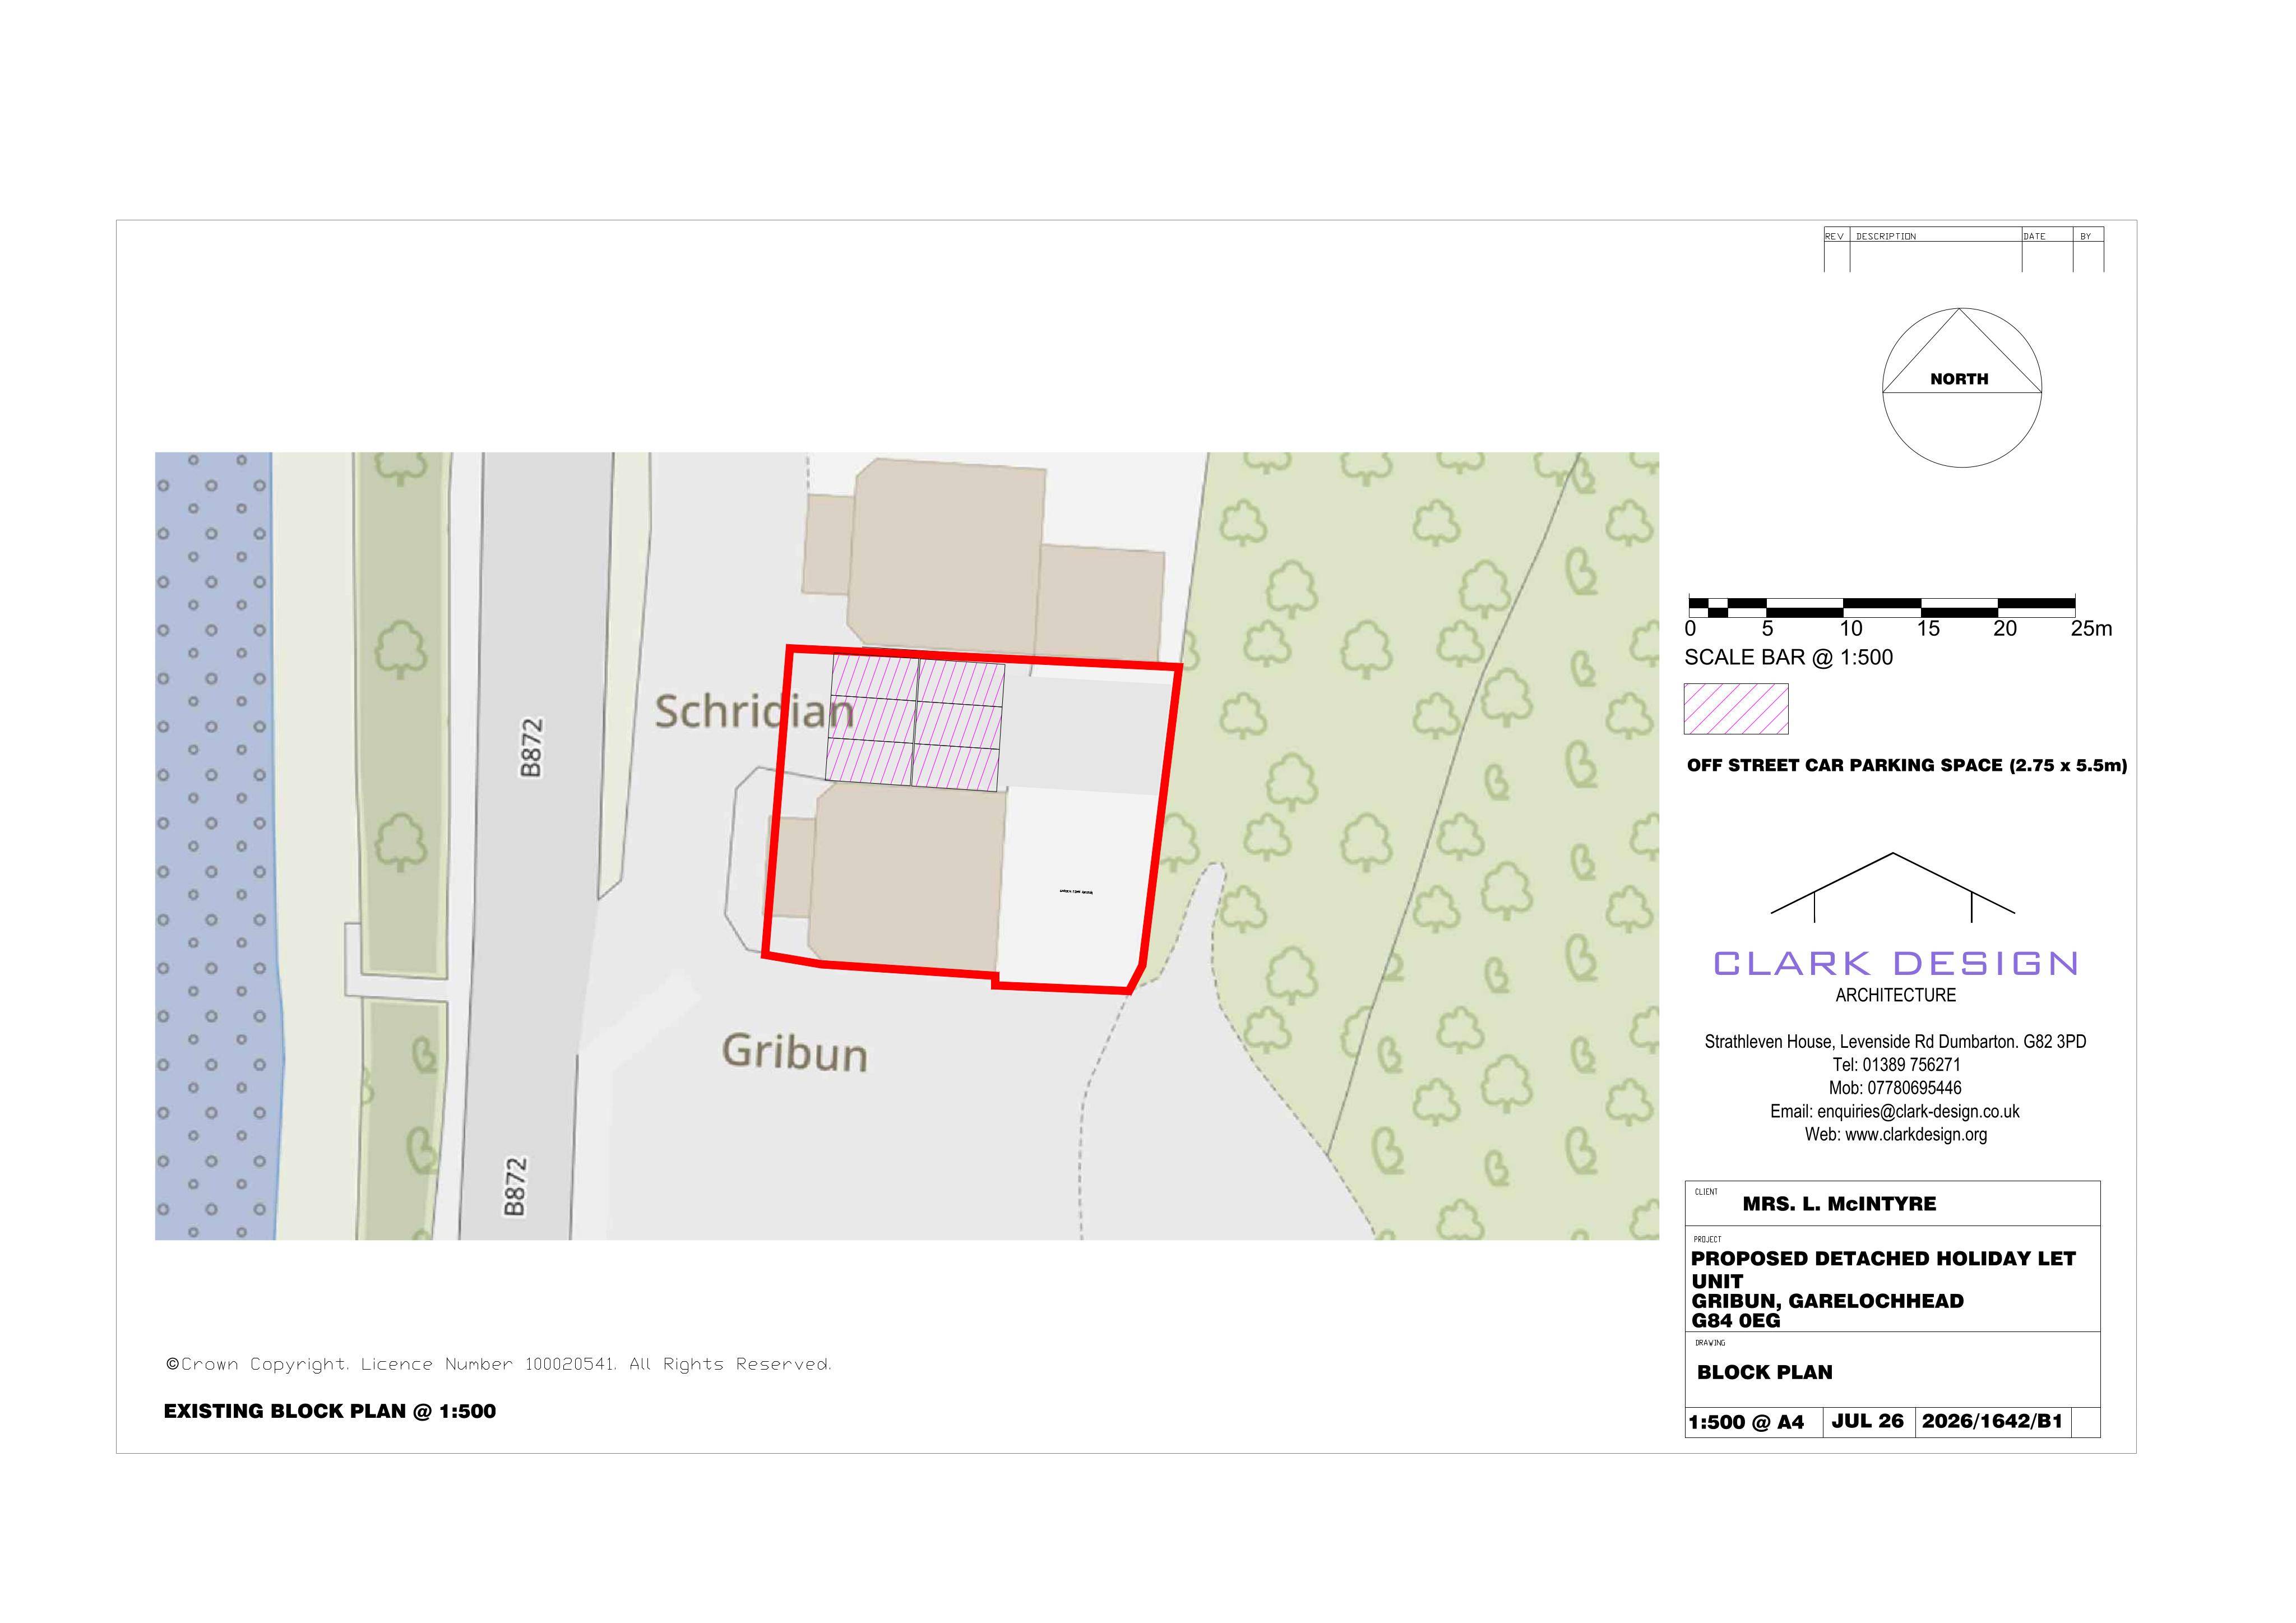Open the enquiries@clark-design.co.uk email link
This screenshot has height=1623, width=2296.
pyautogui.click(x=1895, y=1113)
